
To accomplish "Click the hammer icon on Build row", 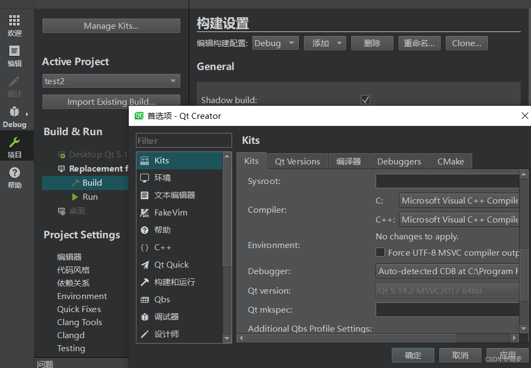I will (x=76, y=183).
